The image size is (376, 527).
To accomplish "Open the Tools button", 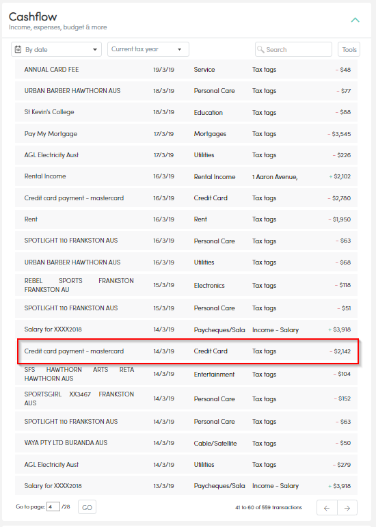I will click(349, 49).
